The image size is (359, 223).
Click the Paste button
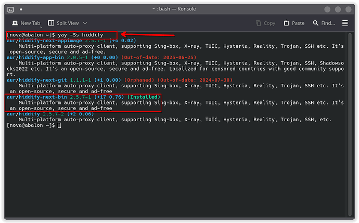[294, 23]
